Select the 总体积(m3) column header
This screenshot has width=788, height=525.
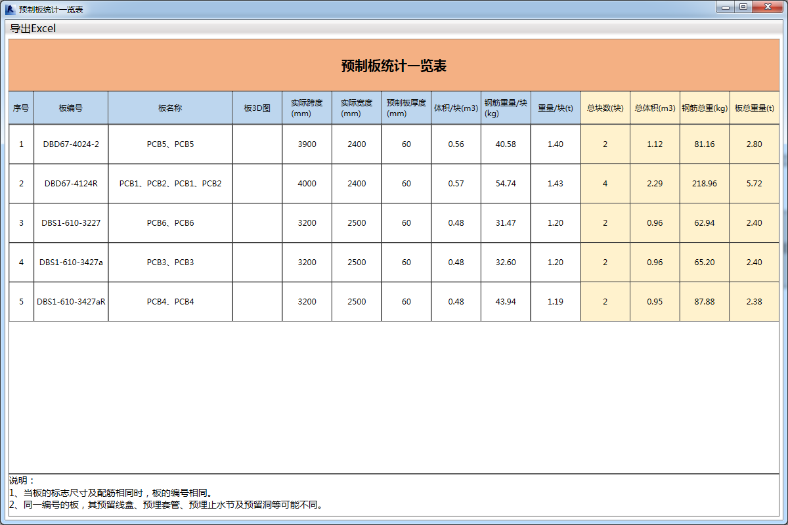[655, 108]
